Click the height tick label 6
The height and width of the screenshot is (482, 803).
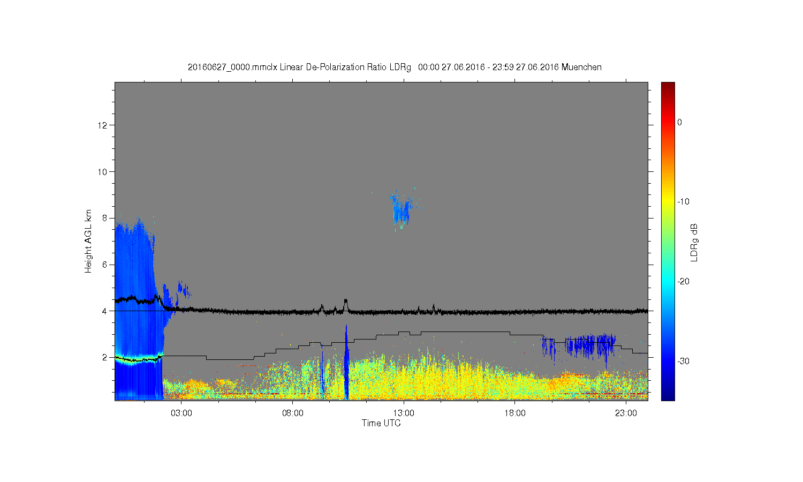(x=104, y=265)
